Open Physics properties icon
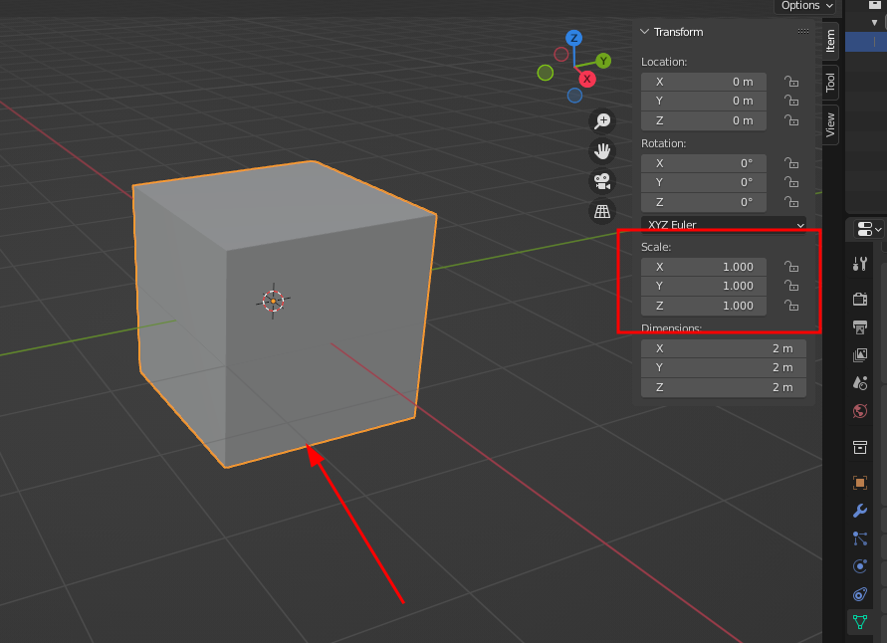Image resolution: width=887 pixels, height=643 pixels. click(859, 565)
